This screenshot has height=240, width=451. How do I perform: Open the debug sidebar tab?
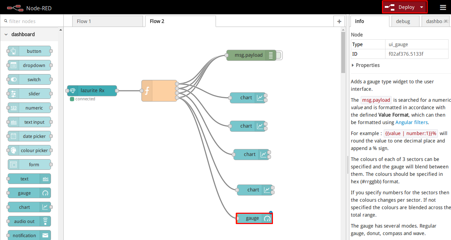click(405, 21)
